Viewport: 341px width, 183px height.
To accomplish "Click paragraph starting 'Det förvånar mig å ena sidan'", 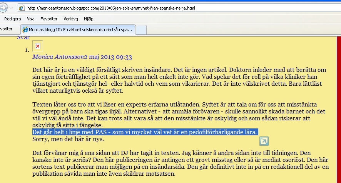I will pos(181,163).
